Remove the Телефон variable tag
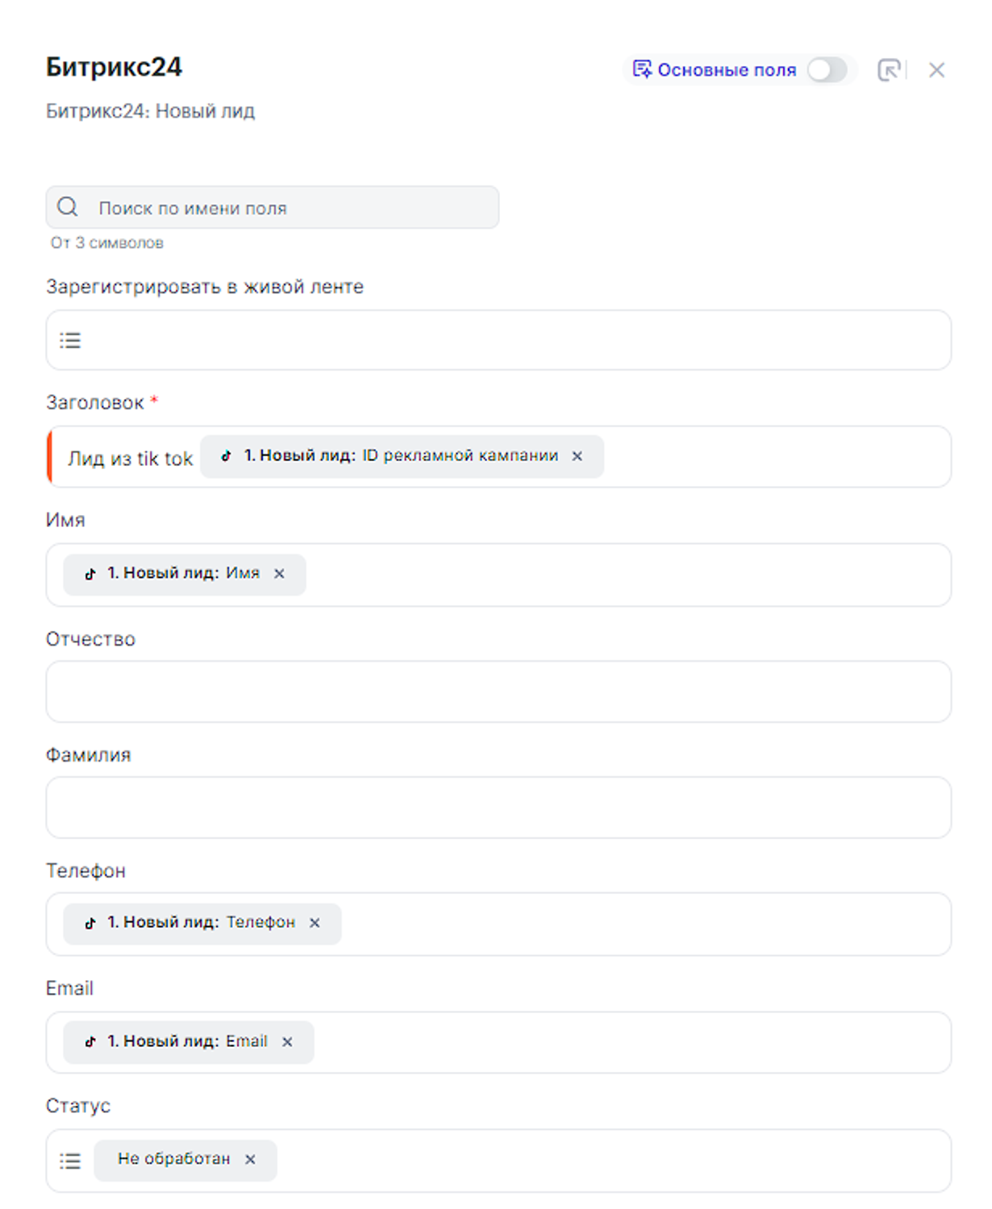Screen dimensions: 992x1209 (315, 923)
